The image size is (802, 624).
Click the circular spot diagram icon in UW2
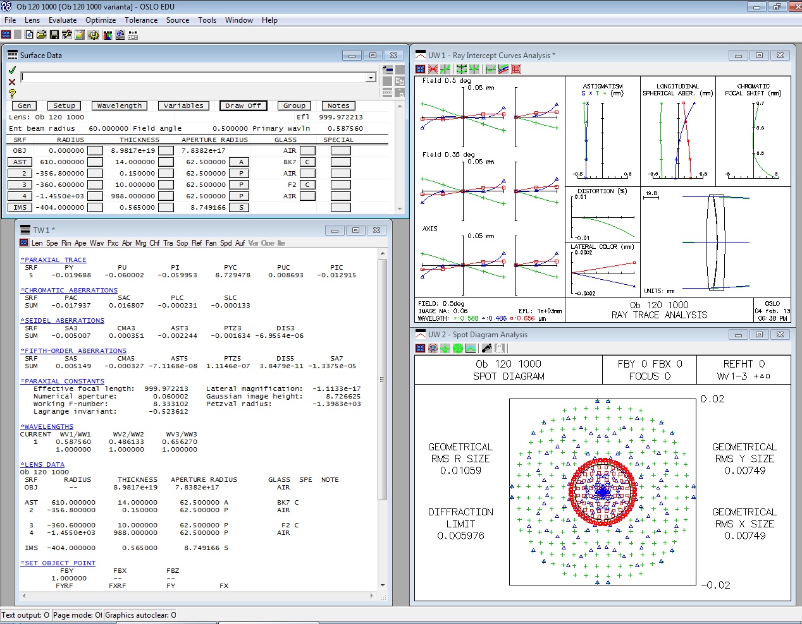[x=433, y=348]
